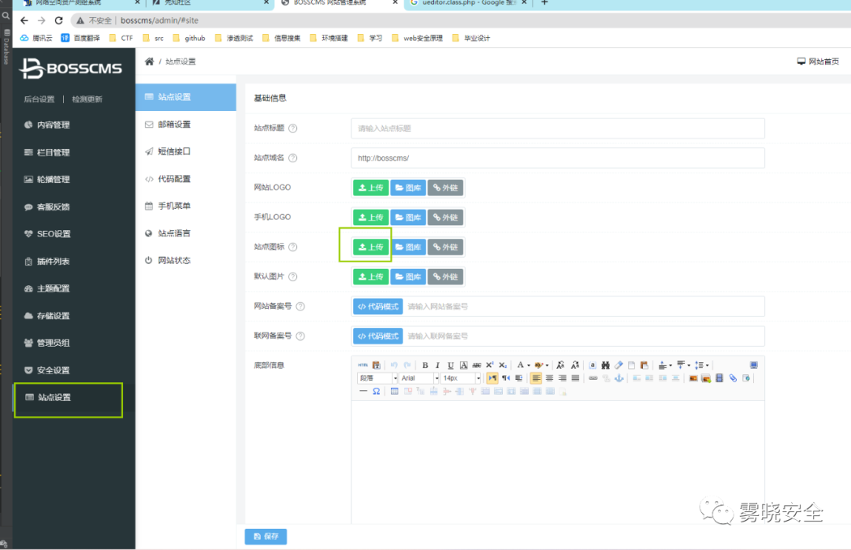Convert text to uppercase icon
This screenshot has height=550, width=851.
point(561,365)
